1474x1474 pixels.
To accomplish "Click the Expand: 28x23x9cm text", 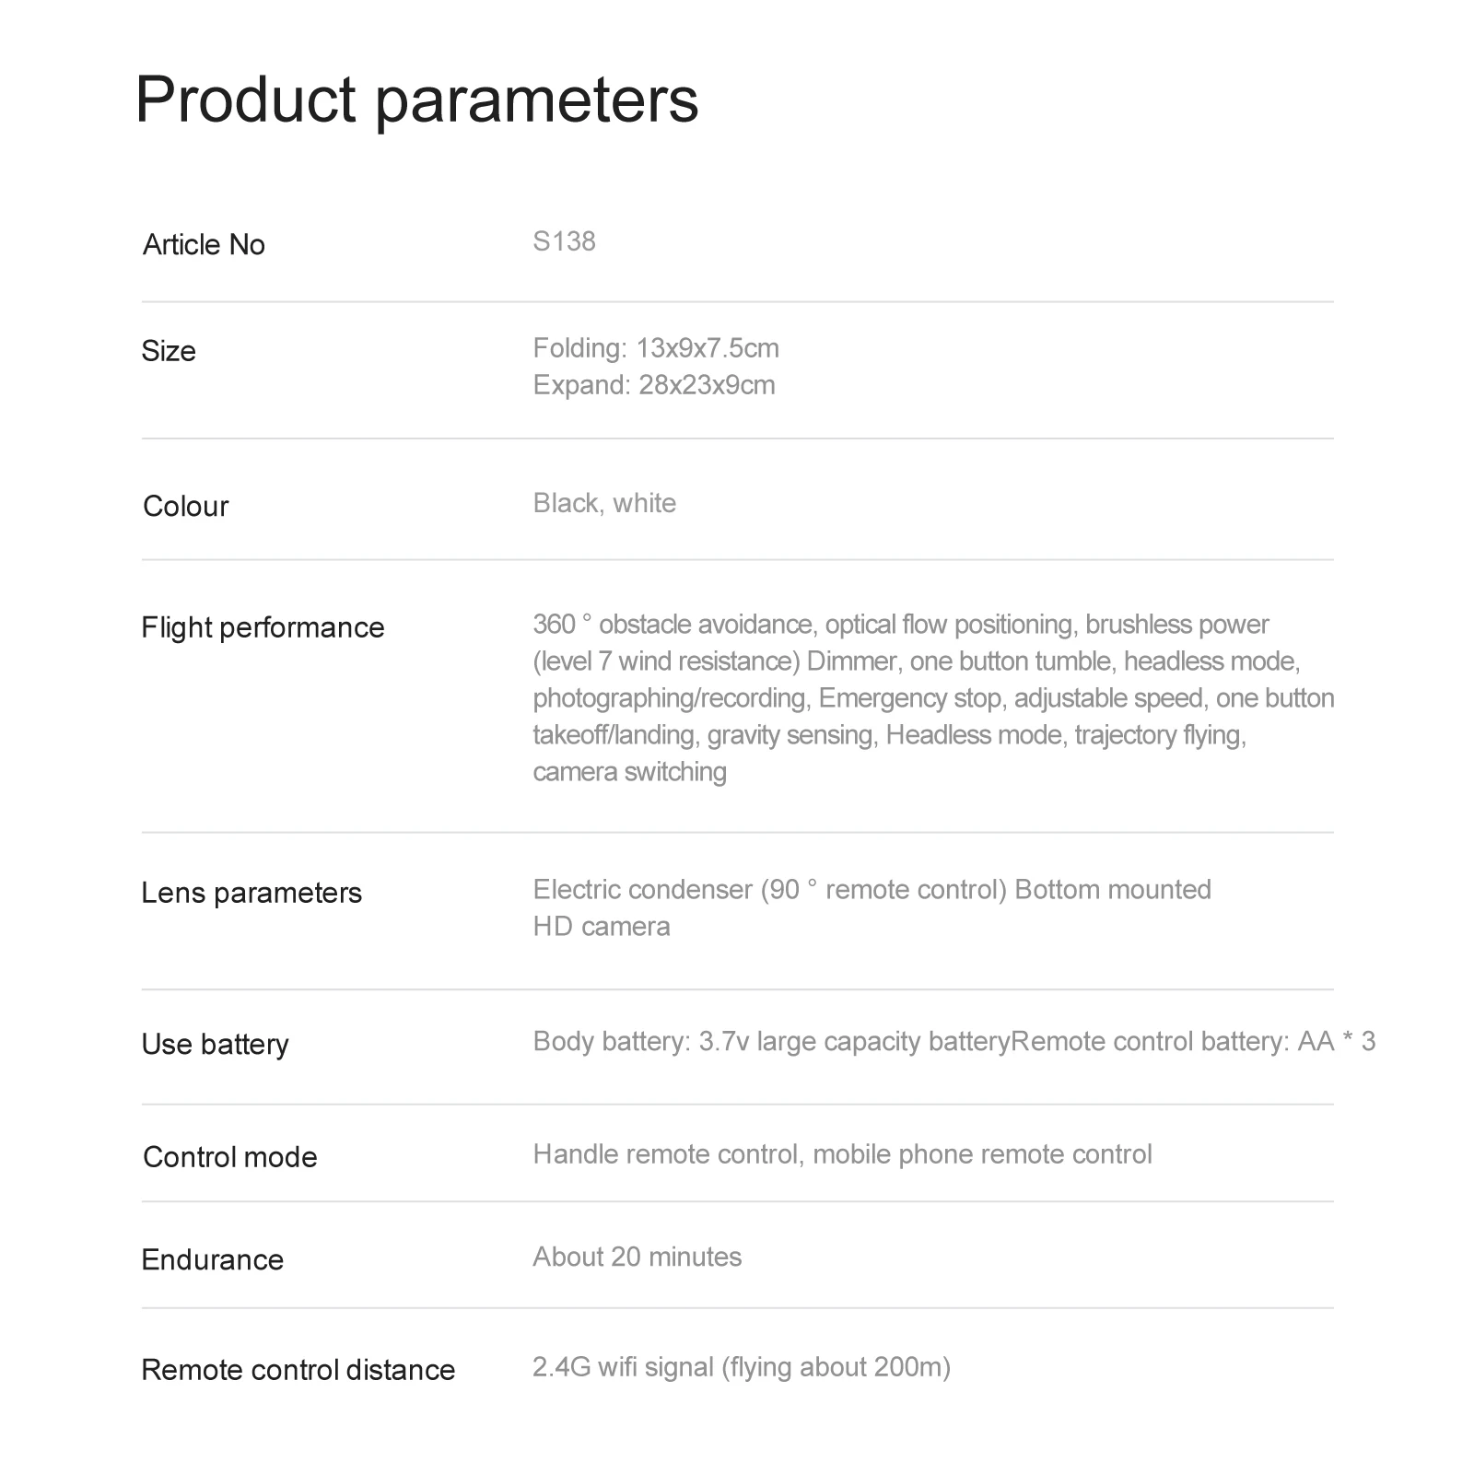I will point(654,385).
